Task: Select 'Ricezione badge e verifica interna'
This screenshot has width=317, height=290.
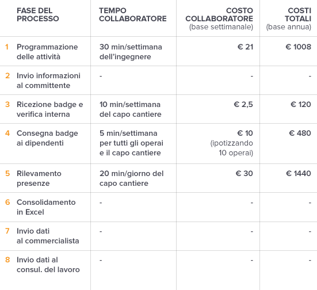Action: pyautogui.click(x=49, y=109)
